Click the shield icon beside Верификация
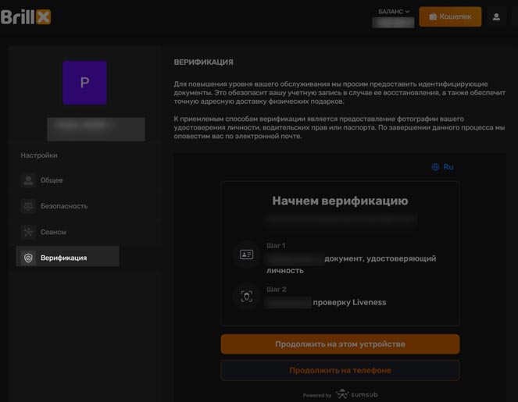This screenshot has height=402, width=518. [29, 258]
